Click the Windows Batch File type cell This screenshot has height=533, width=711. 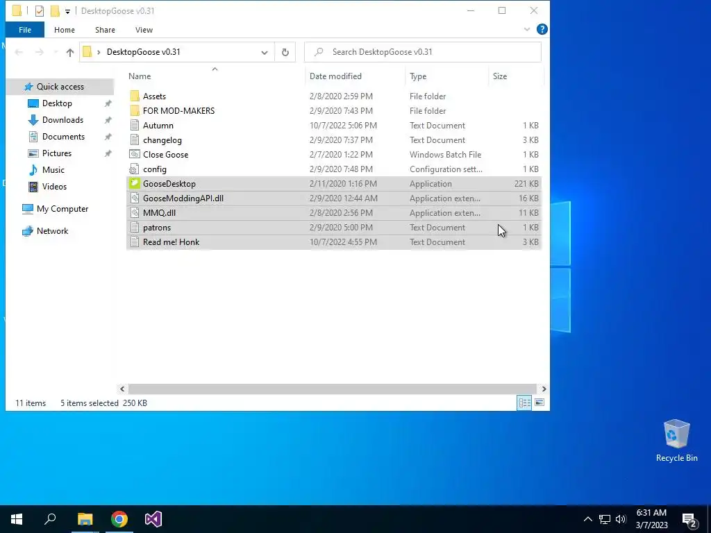[445, 155]
